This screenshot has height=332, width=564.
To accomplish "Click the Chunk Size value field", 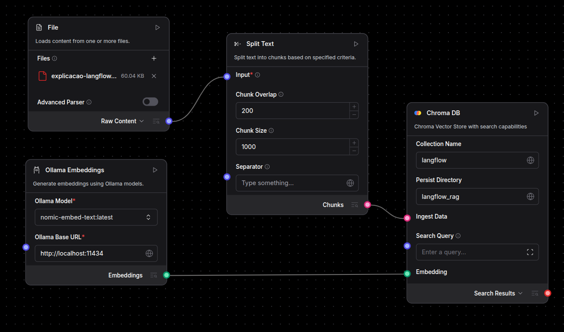I will [x=293, y=147].
